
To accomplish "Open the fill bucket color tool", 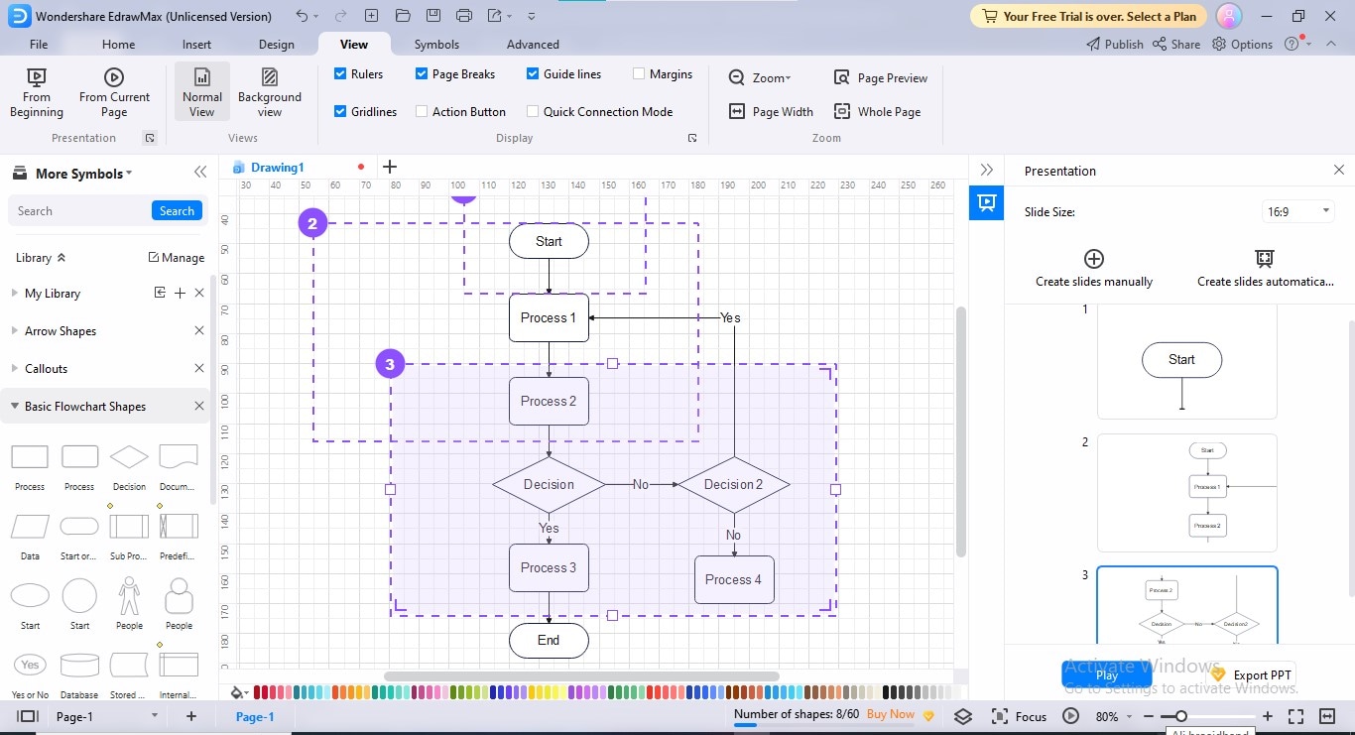I will pyautogui.click(x=238, y=692).
